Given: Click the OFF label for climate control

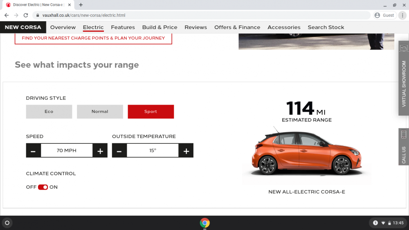Looking at the screenshot, I should coord(31,187).
